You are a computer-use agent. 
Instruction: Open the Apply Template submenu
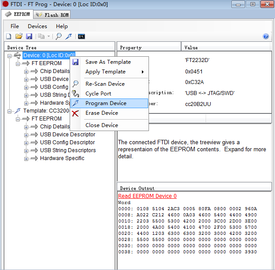pos(109,72)
